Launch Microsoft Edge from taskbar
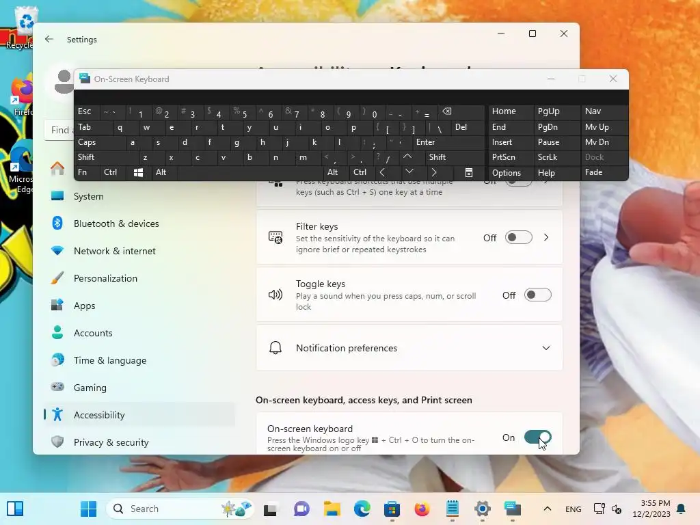 (x=362, y=509)
